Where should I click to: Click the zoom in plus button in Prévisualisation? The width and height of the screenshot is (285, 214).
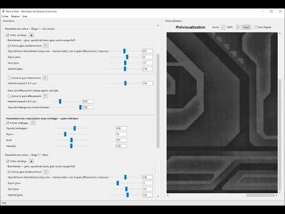click(x=238, y=27)
